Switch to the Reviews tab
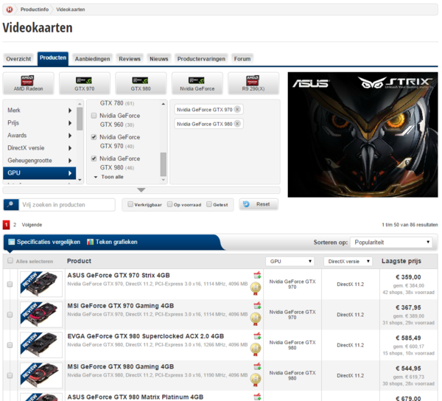The image size is (442, 401). [x=130, y=59]
